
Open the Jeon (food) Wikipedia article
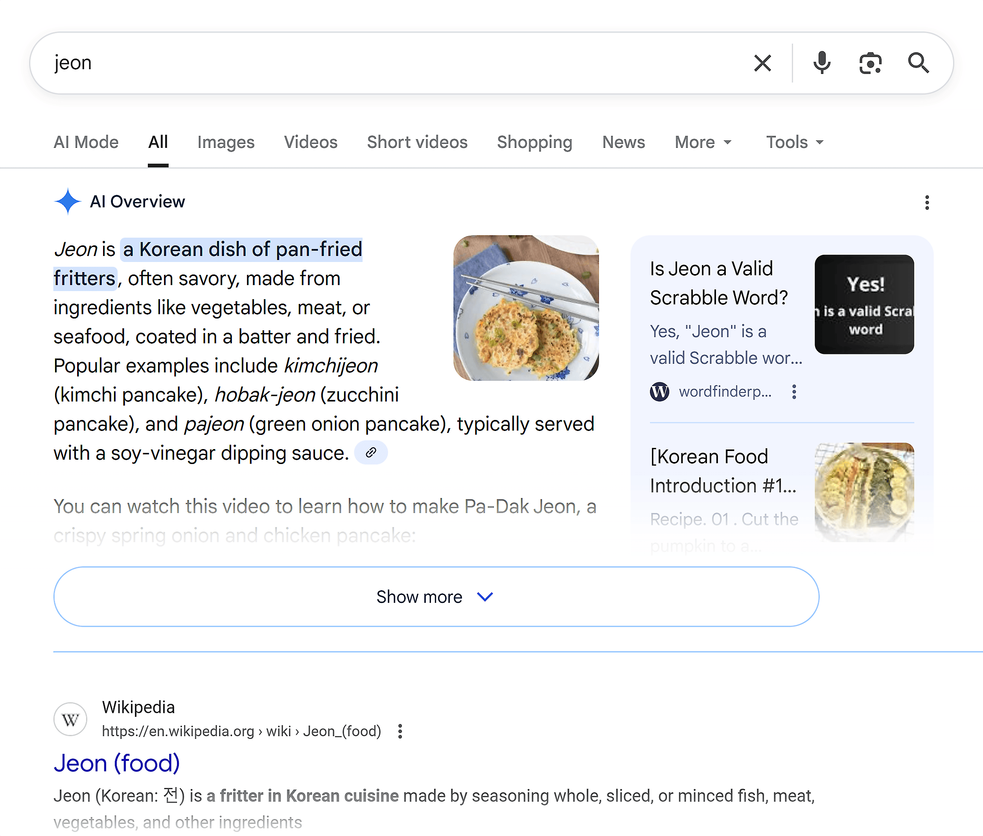117,762
